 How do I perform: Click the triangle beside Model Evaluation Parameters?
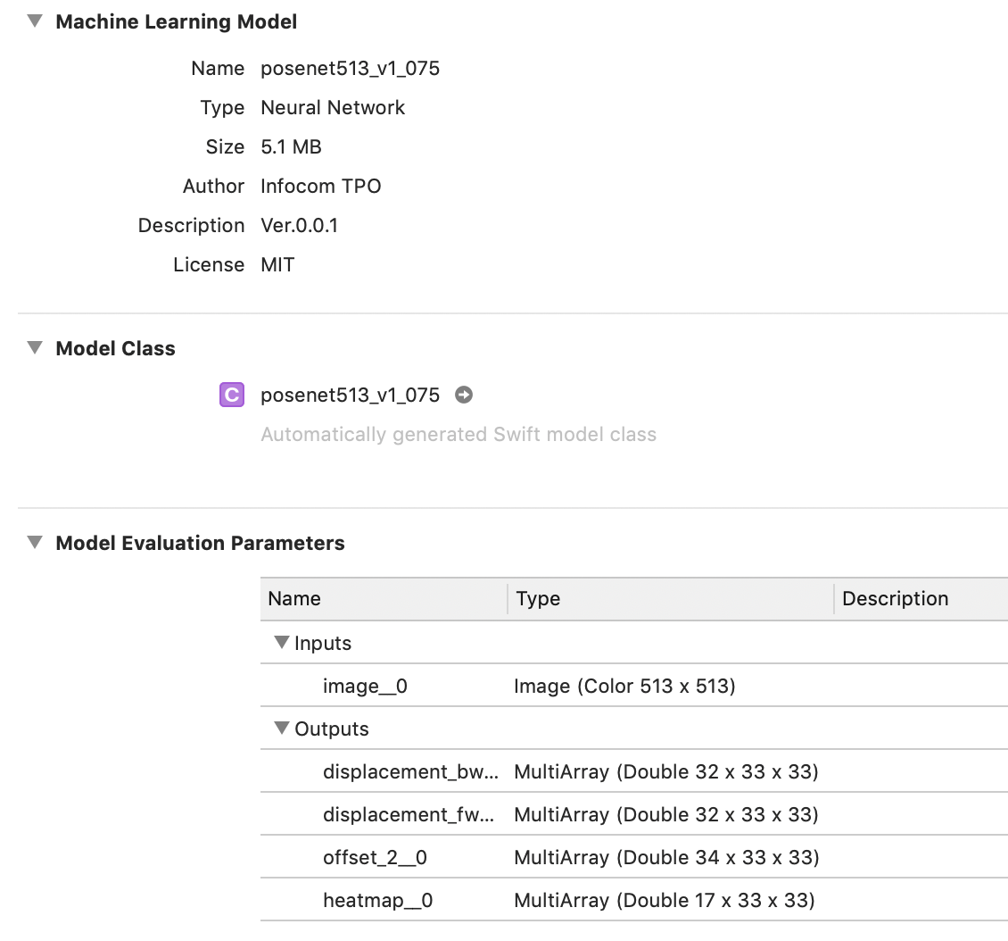(x=34, y=542)
